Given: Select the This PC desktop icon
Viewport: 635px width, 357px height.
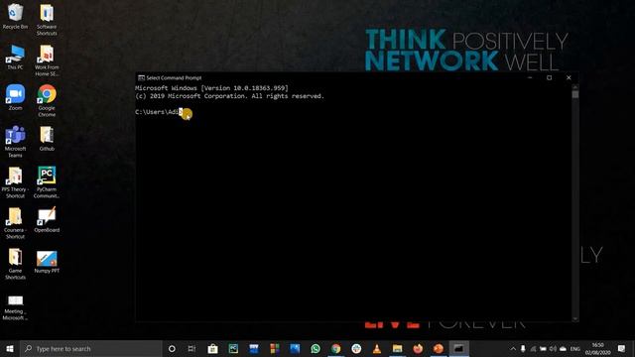Looking at the screenshot, I should pos(15,58).
